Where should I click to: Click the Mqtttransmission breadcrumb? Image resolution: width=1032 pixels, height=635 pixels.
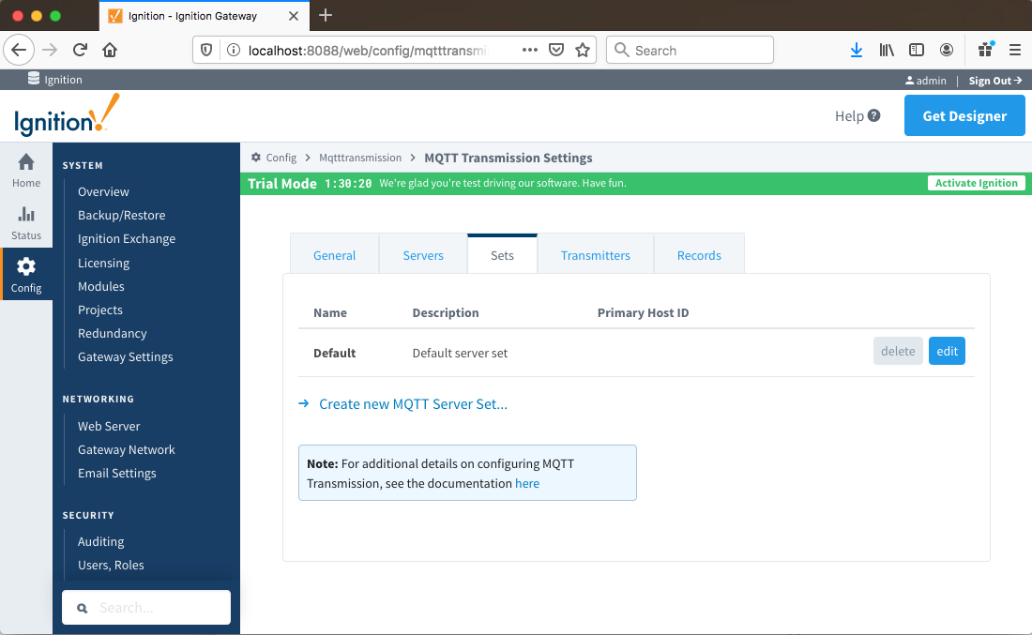click(x=360, y=158)
